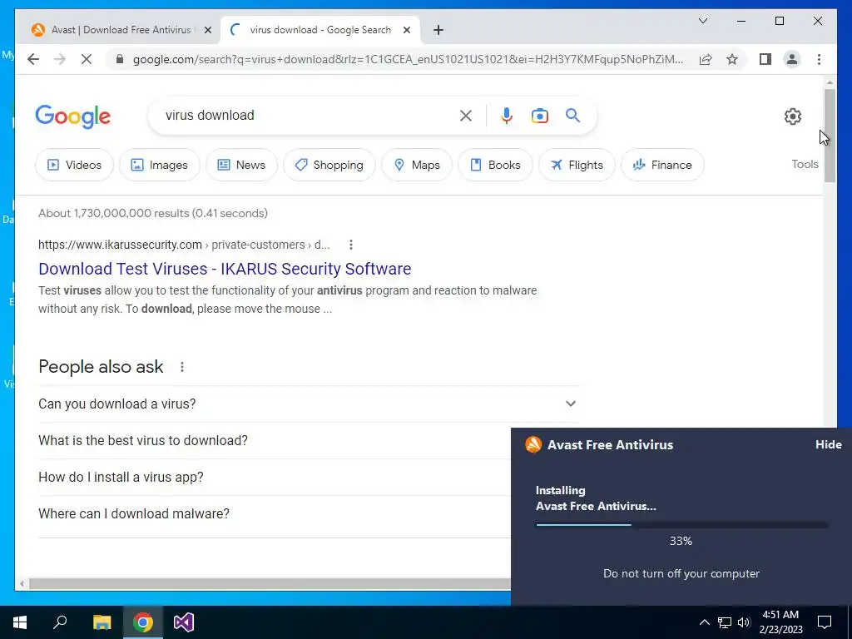Open a new browser tab
The image size is (852, 639).
tap(438, 30)
